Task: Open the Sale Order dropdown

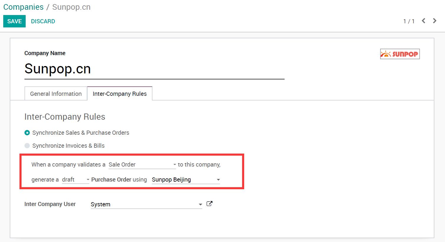Action: (x=142, y=164)
